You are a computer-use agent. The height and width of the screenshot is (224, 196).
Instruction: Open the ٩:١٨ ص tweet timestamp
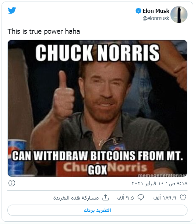pyautogui.click(x=178, y=183)
